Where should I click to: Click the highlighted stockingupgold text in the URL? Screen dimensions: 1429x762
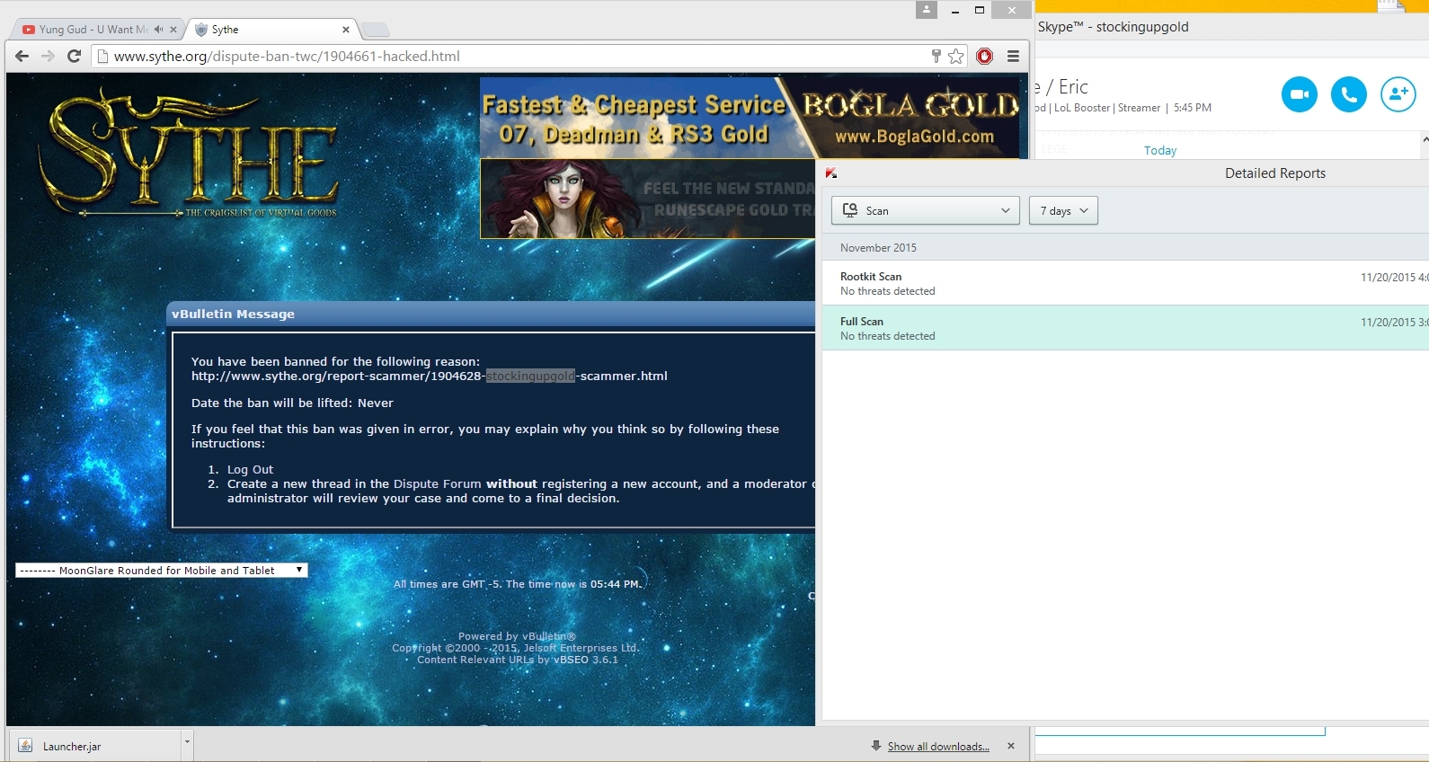(530, 376)
